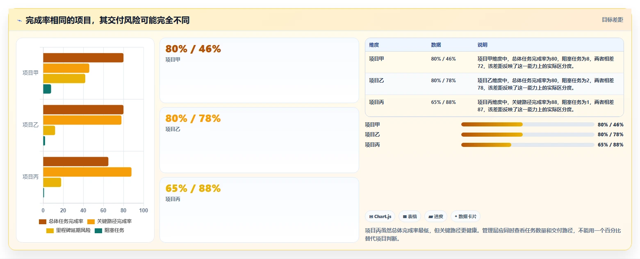The height and width of the screenshot is (259, 640).
Task: Click the table description mentioning 两者相差87
Action: (x=546, y=106)
